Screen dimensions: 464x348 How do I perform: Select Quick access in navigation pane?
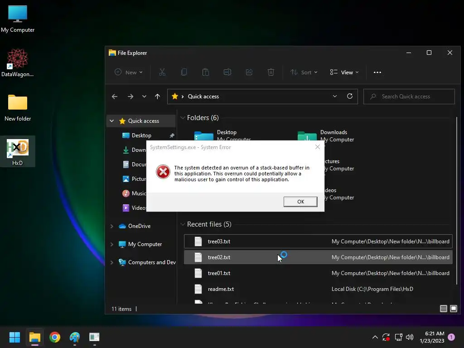point(144,121)
